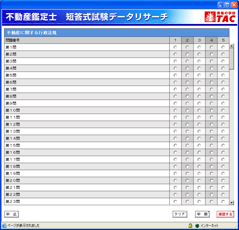Click the internet zone globe icon

(197, 226)
